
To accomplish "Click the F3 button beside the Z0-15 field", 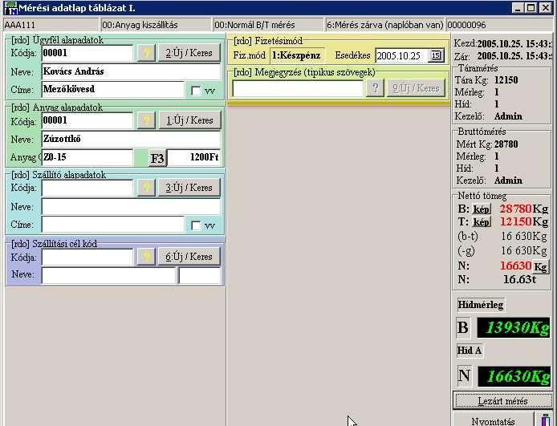I will (157, 158).
